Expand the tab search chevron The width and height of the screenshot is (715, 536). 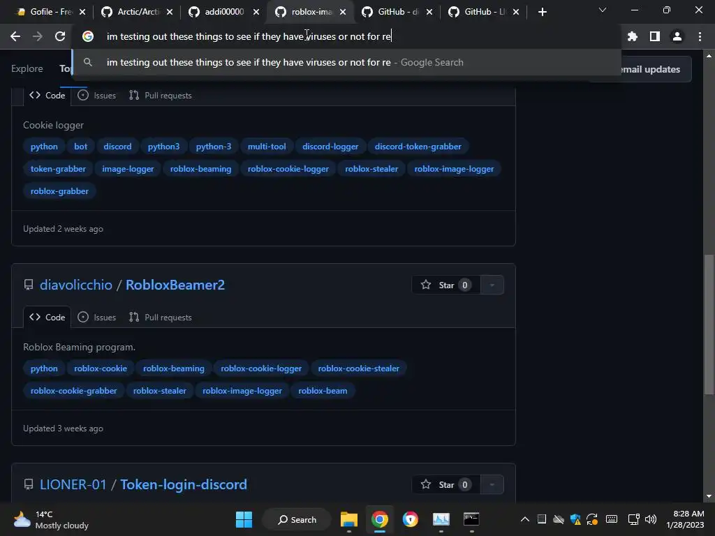pyautogui.click(x=603, y=10)
